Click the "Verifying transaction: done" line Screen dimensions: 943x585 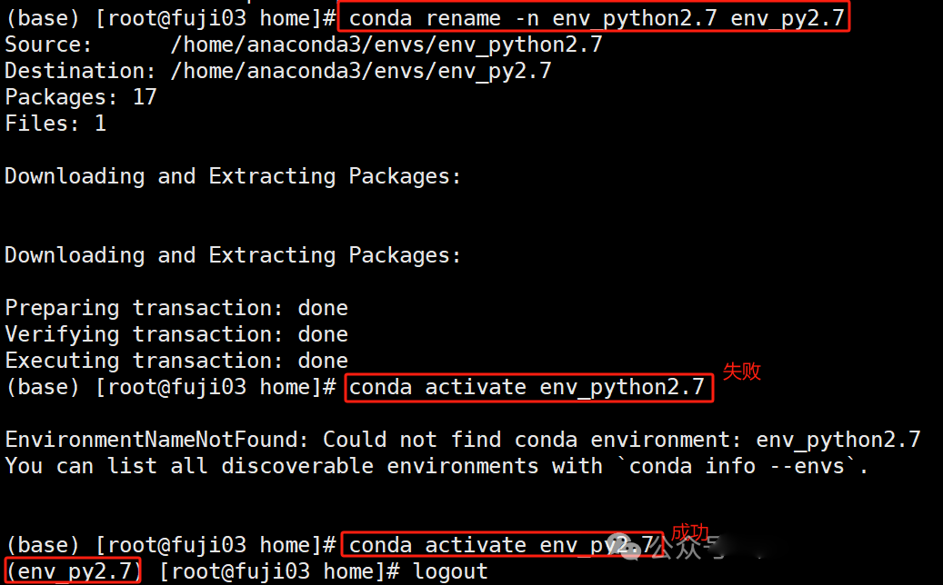coord(176,334)
